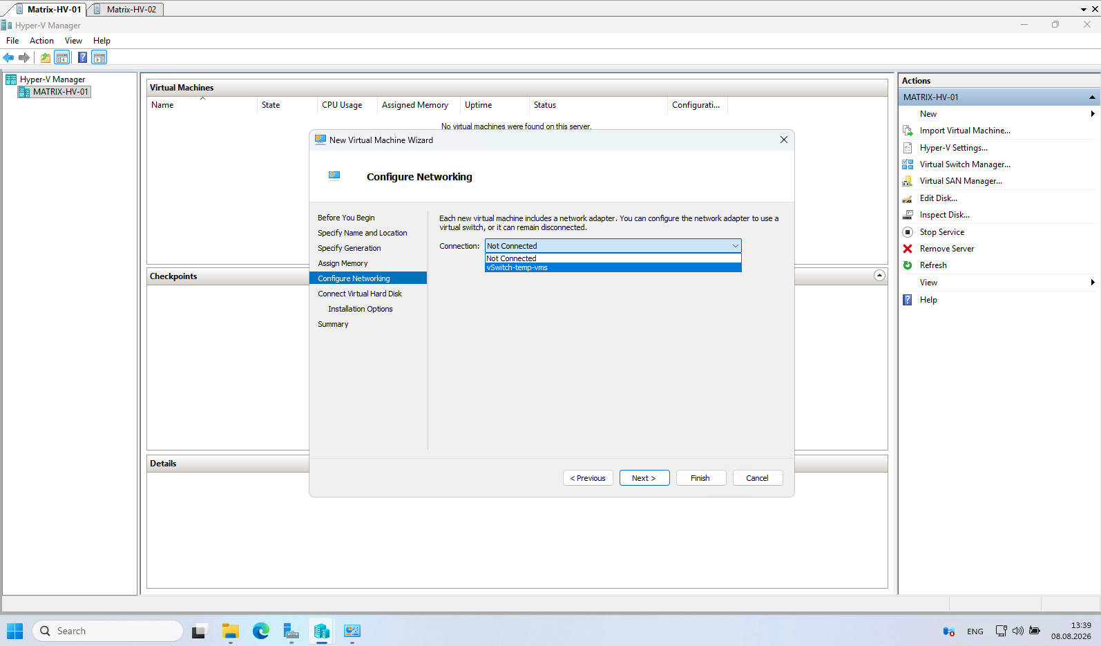
Task: Click the taskbar Search box
Action: tap(108, 631)
